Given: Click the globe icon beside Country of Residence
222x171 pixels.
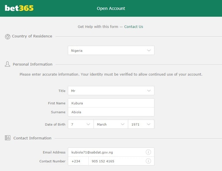Looking at the screenshot, I should [7, 36].
